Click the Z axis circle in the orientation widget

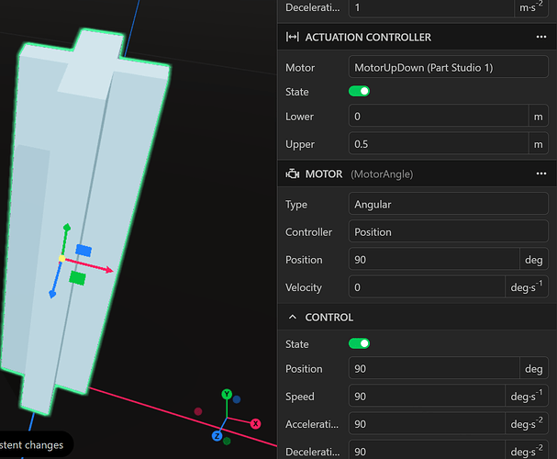(217, 436)
